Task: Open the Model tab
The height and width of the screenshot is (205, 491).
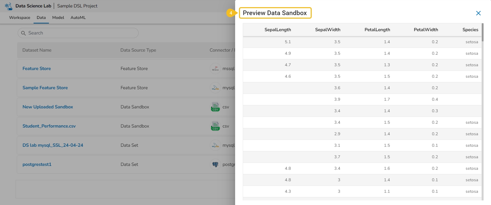Action: [x=58, y=18]
